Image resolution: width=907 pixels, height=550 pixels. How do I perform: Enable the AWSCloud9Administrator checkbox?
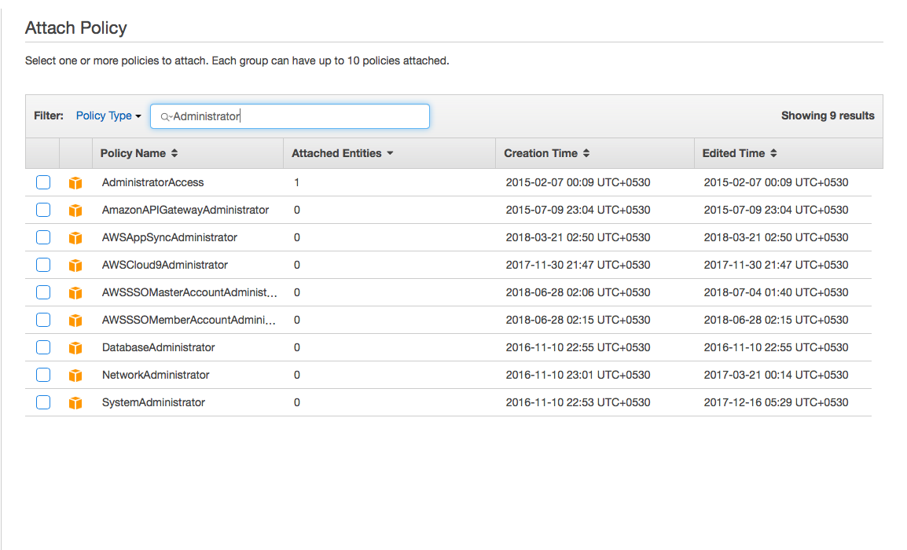43,265
